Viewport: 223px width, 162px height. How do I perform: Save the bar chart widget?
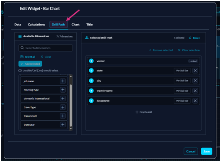pyautogui.click(x=207, y=152)
